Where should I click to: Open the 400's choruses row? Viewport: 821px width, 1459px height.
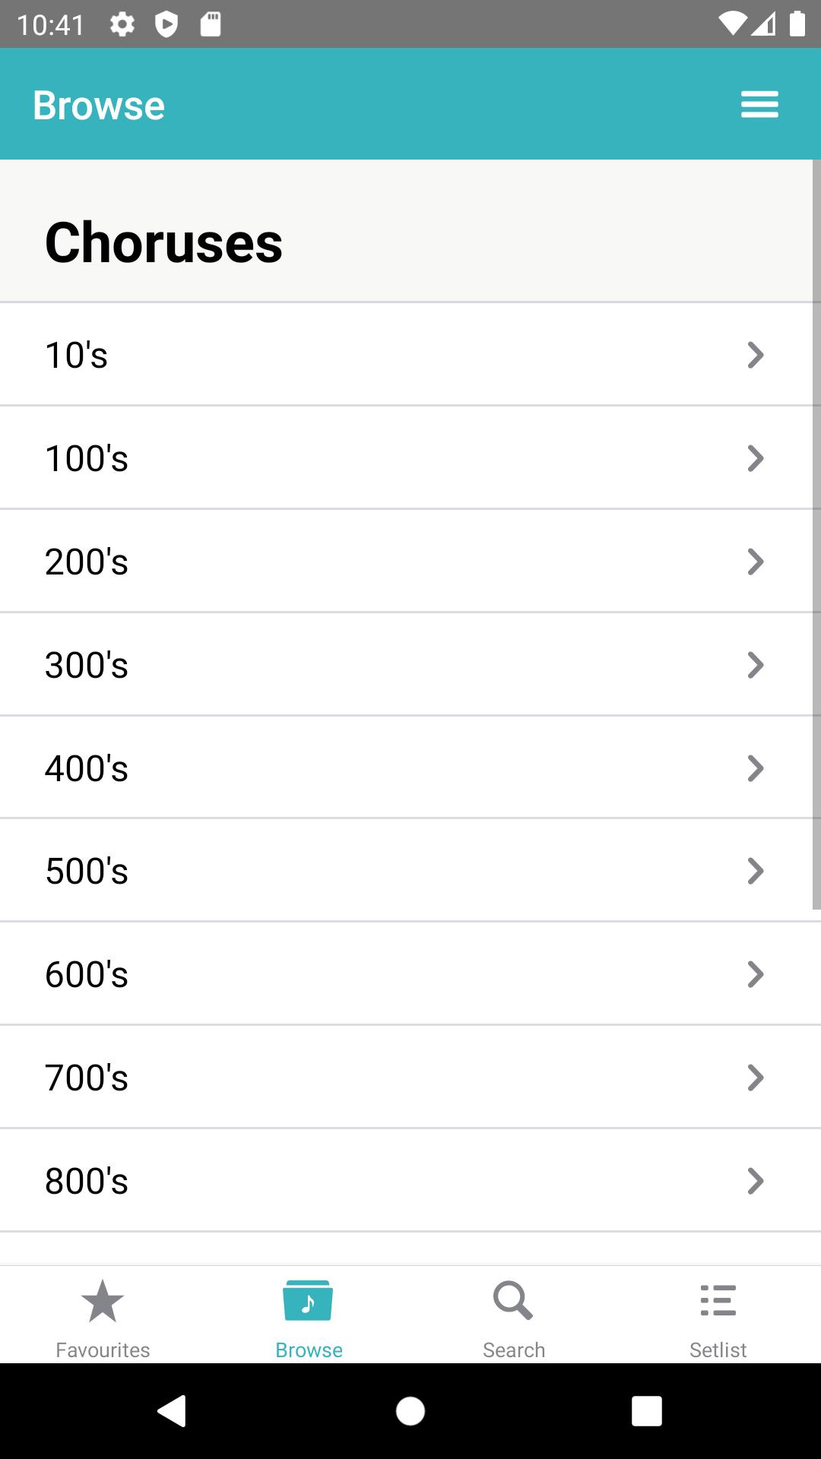tap(410, 768)
